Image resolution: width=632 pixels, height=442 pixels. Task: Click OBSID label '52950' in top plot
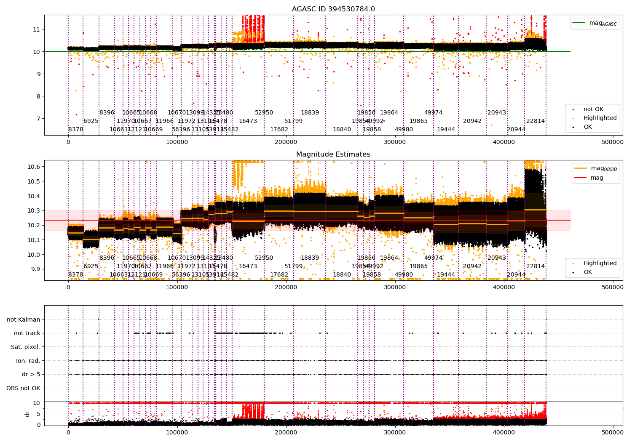[x=264, y=113]
